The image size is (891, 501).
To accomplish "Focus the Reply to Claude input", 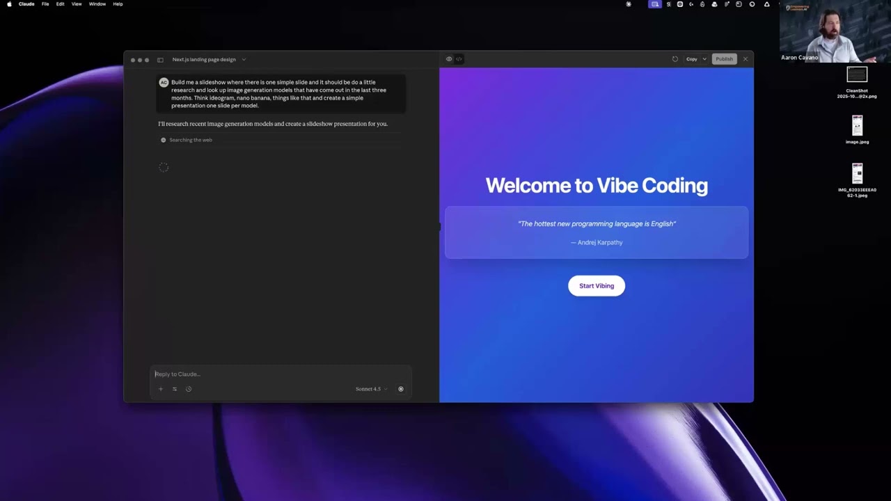I will tap(281, 374).
